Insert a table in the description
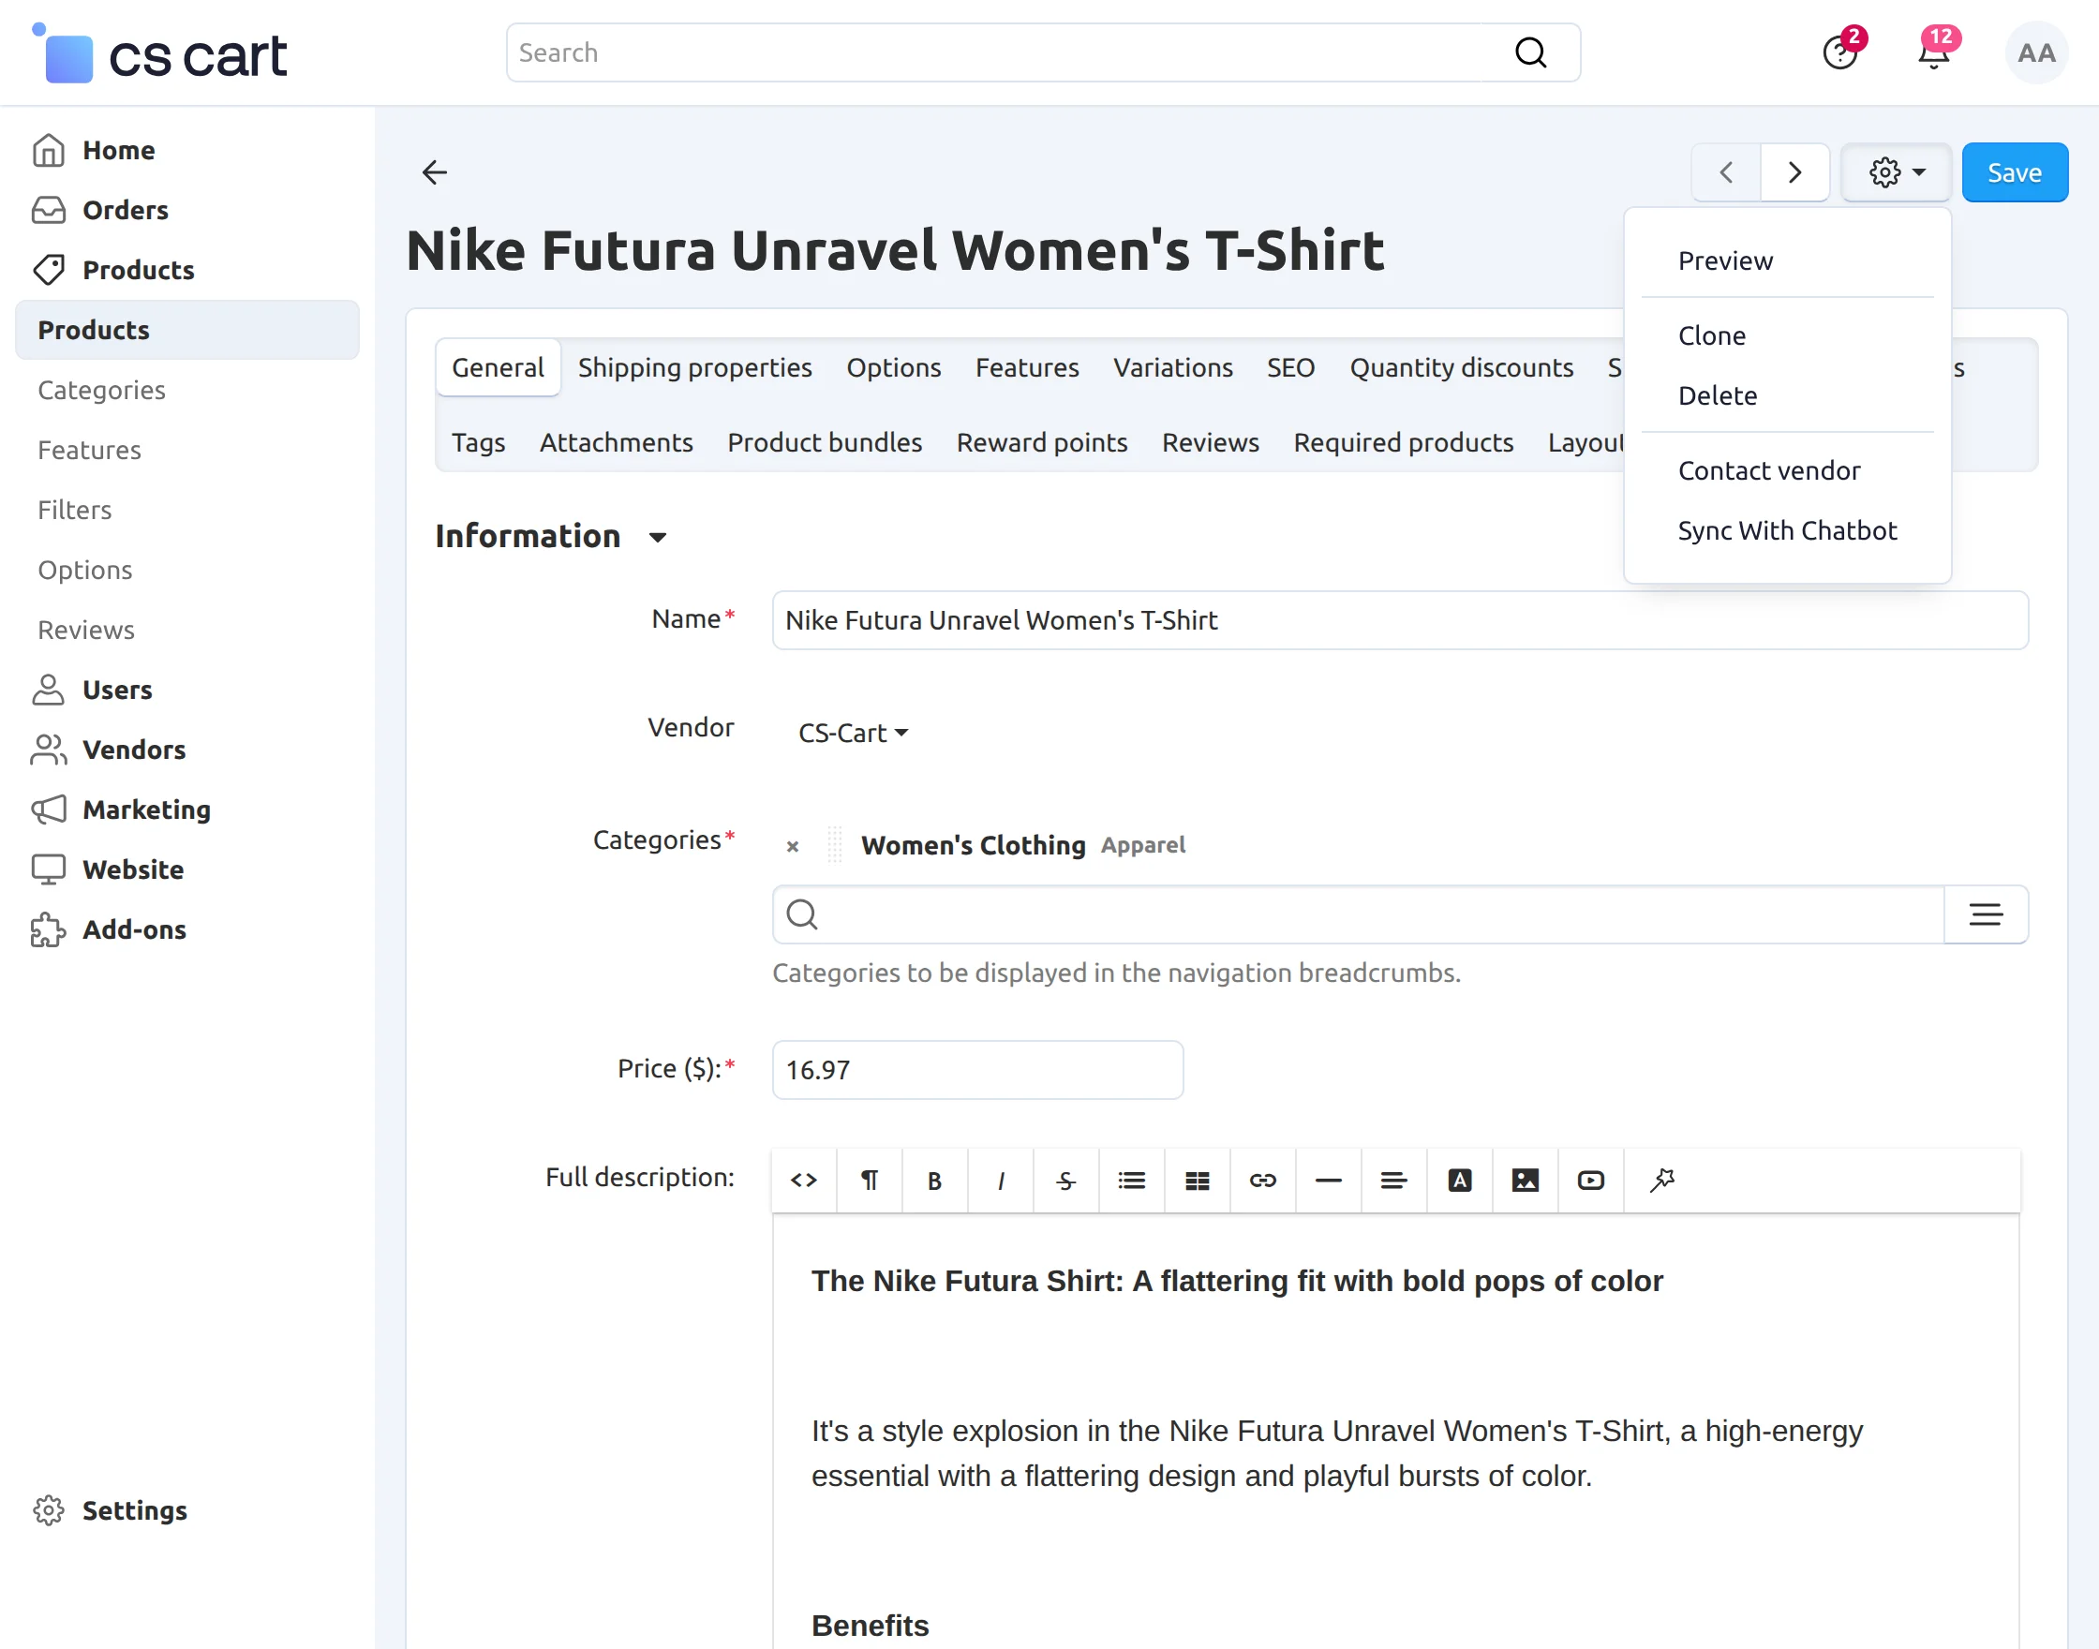 tap(1197, 1180)
